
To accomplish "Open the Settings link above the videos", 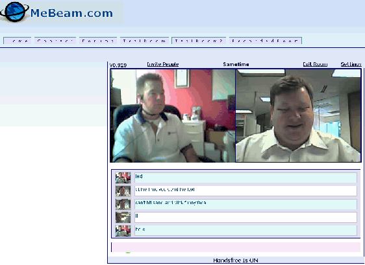I will coord(351,64).
